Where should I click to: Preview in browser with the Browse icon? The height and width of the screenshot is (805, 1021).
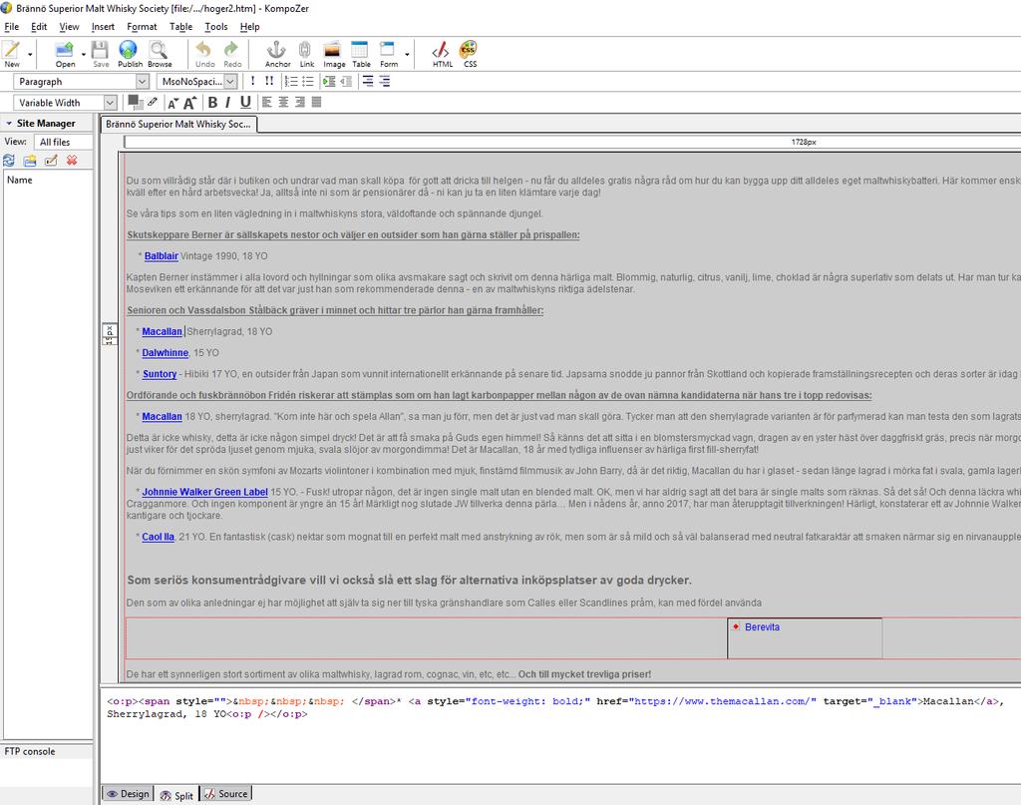[160, 54]
